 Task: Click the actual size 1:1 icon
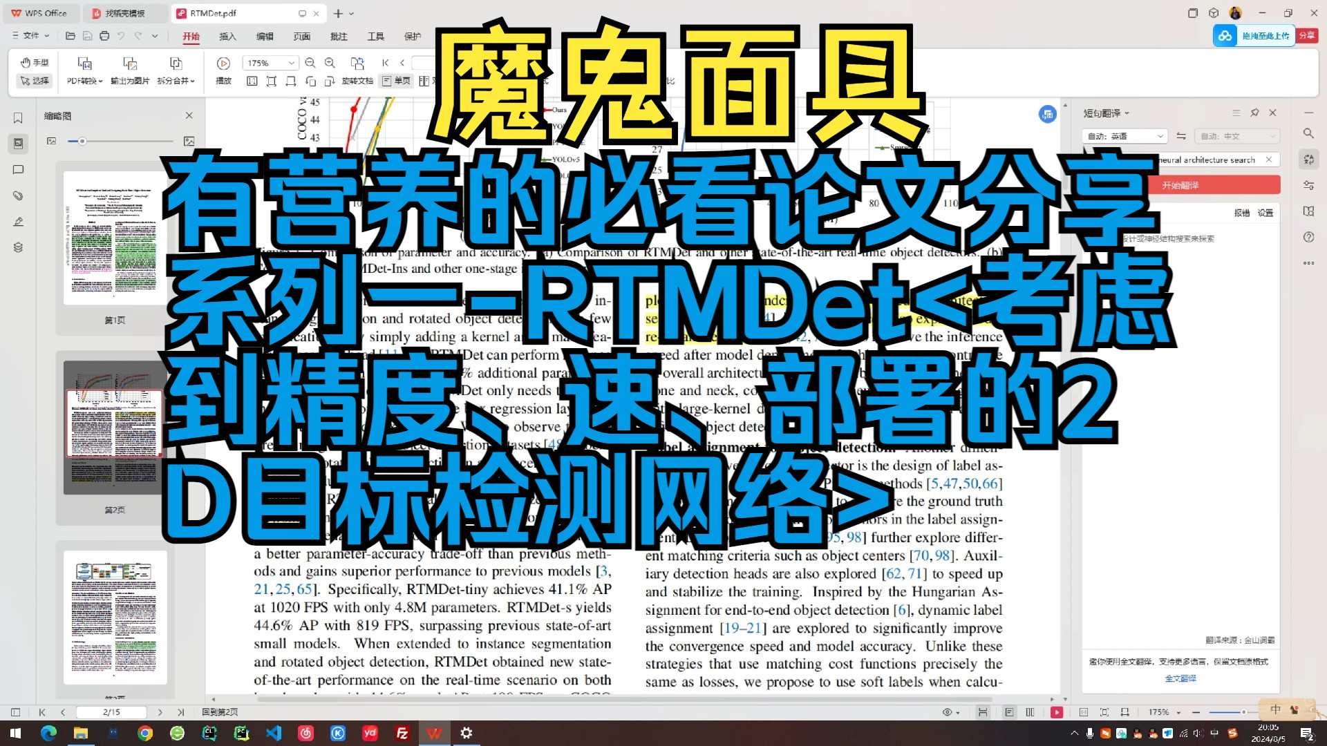[x=252, y=82]
